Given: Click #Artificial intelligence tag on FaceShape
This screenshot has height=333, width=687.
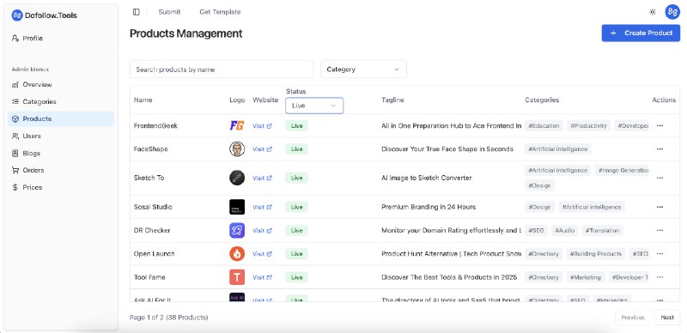Looking at the screenshot, I should pyautogui.click(x=557, y=149).
